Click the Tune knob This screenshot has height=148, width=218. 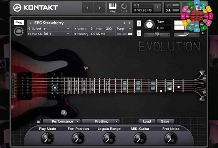coord(150,25)
